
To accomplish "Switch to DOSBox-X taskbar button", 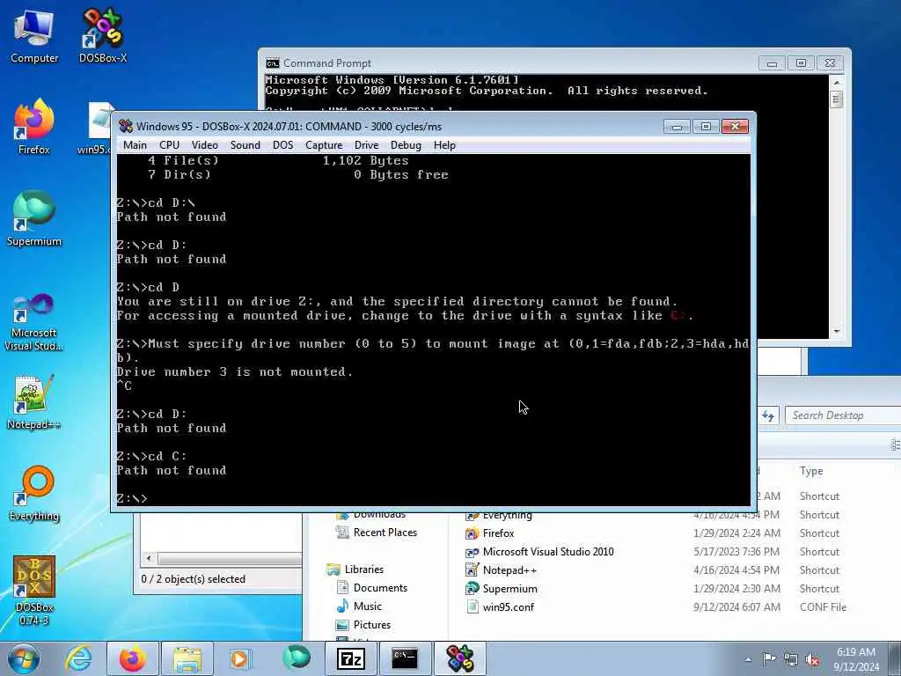I will click(459, 658).
